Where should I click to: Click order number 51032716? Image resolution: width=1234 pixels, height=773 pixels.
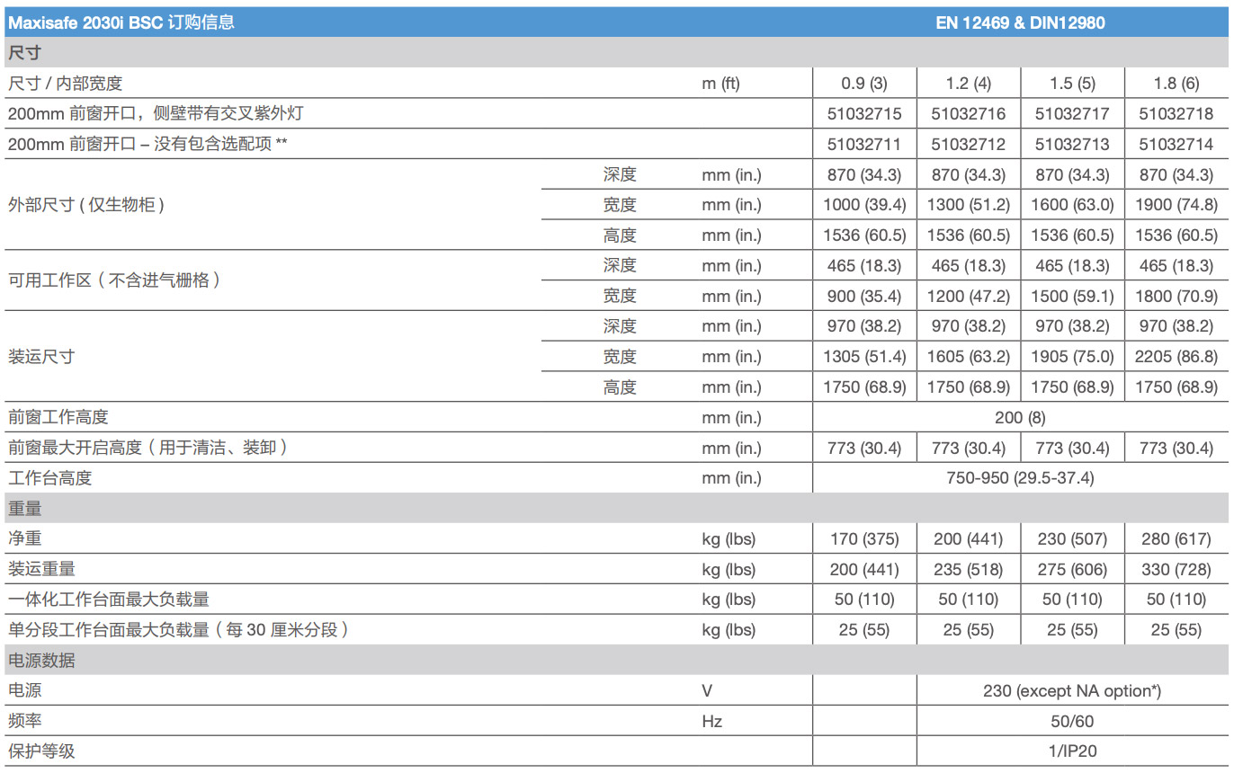pyautogui.click(x=969, y=114)
